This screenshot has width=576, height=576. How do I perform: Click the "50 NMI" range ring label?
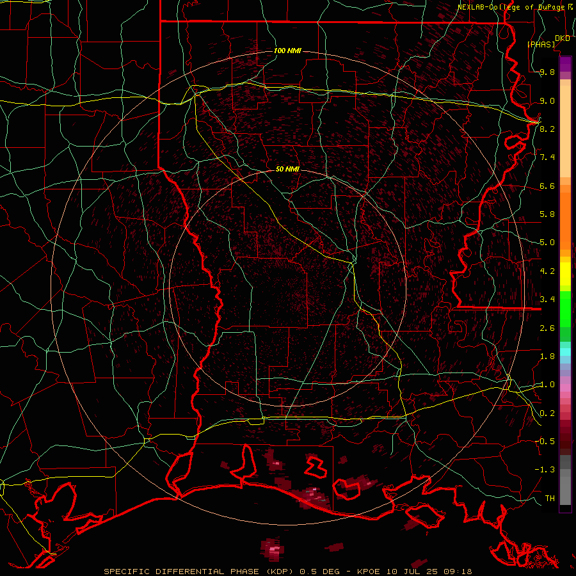(287, 169)
